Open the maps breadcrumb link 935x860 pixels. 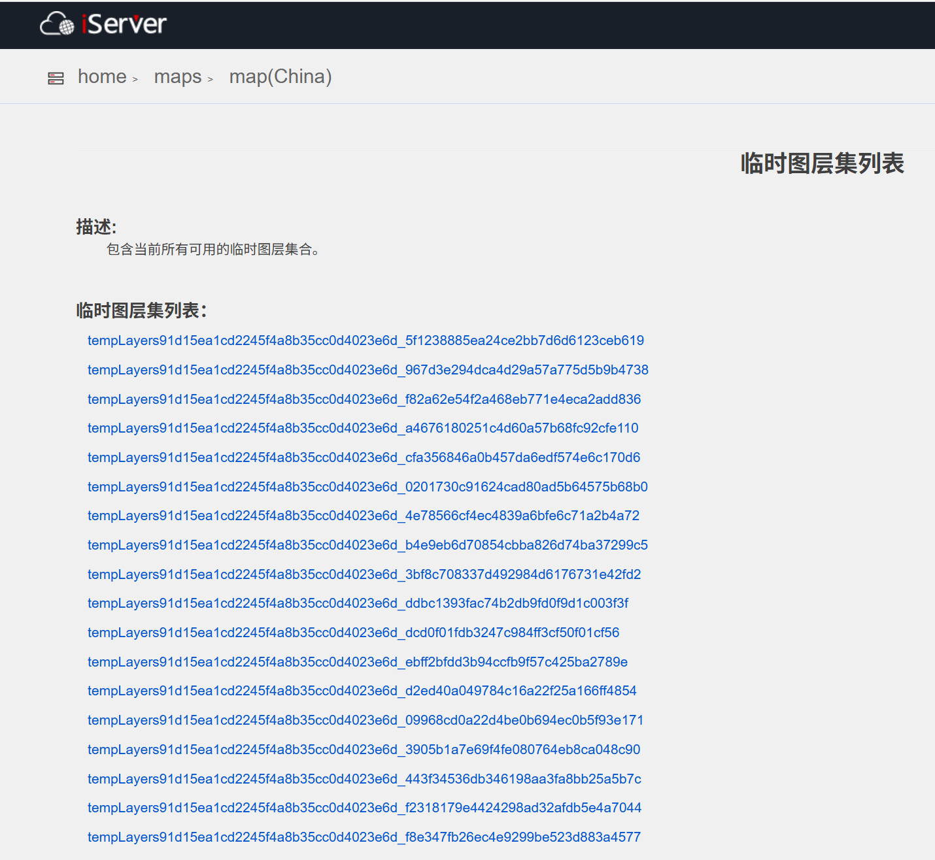[178, 76]
